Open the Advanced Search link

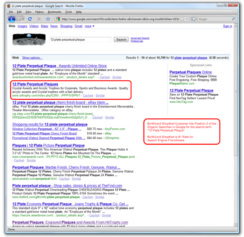(x=140, y=38)
